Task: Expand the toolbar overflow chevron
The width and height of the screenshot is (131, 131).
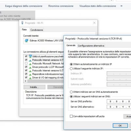Action: (x=122, y=6)
